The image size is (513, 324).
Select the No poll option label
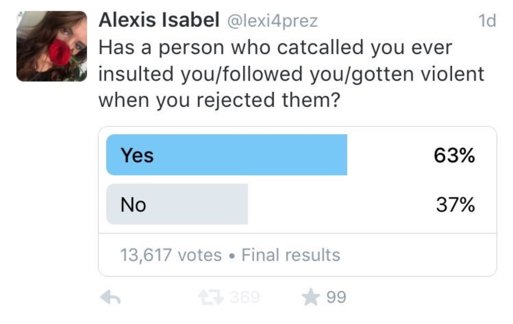(x=134, y=205)
